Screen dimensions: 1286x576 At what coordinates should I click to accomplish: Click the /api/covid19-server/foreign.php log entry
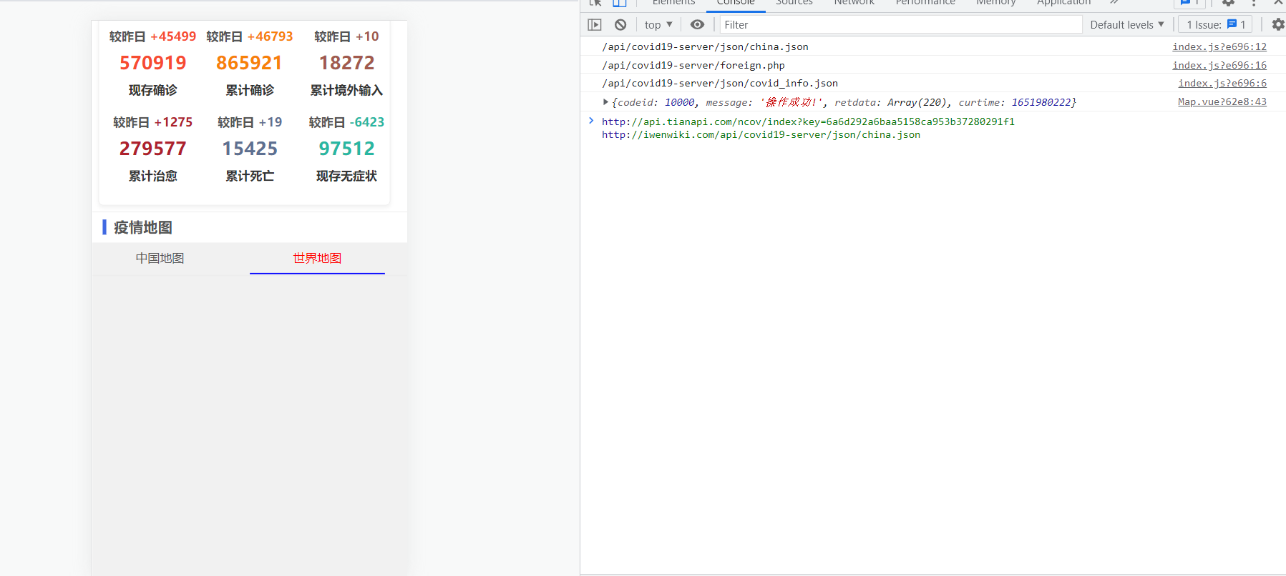[x=693, y=65]
